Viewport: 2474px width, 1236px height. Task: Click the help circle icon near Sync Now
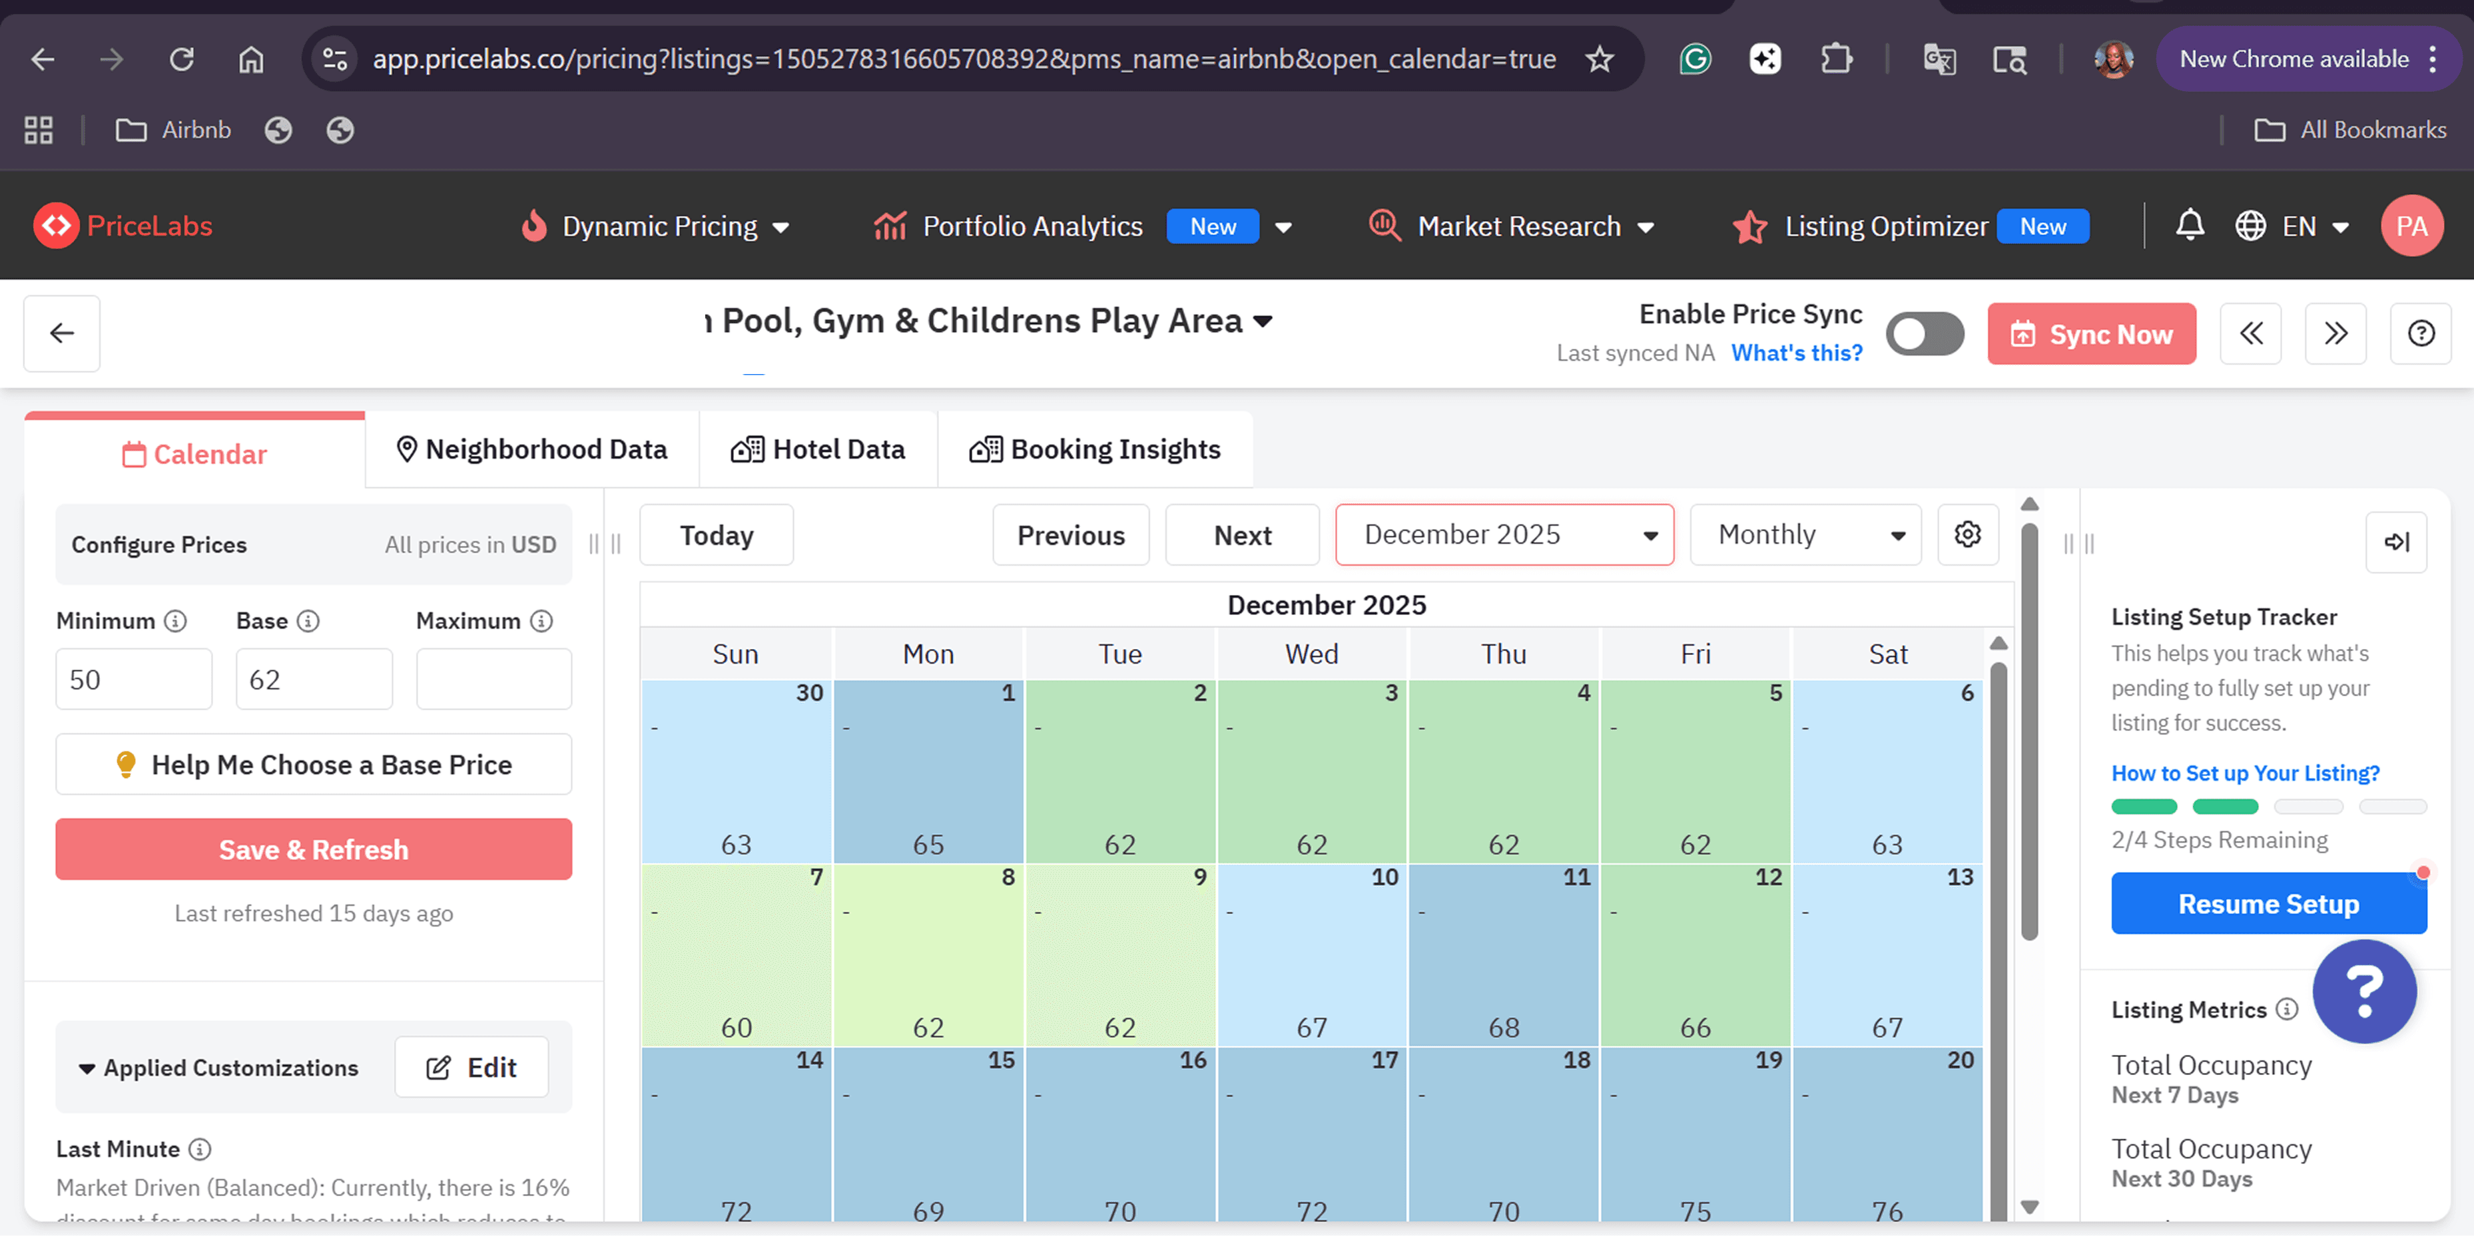tap(2420, 333)
